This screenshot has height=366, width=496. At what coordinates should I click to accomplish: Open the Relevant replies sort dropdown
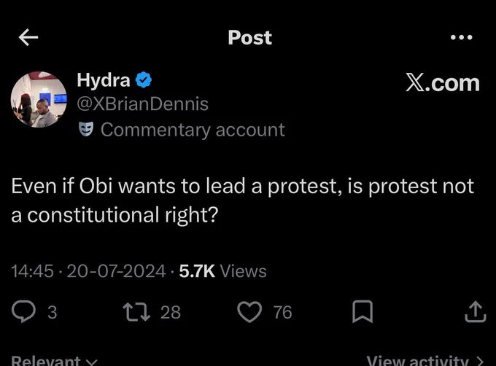[x=54, y=360]
